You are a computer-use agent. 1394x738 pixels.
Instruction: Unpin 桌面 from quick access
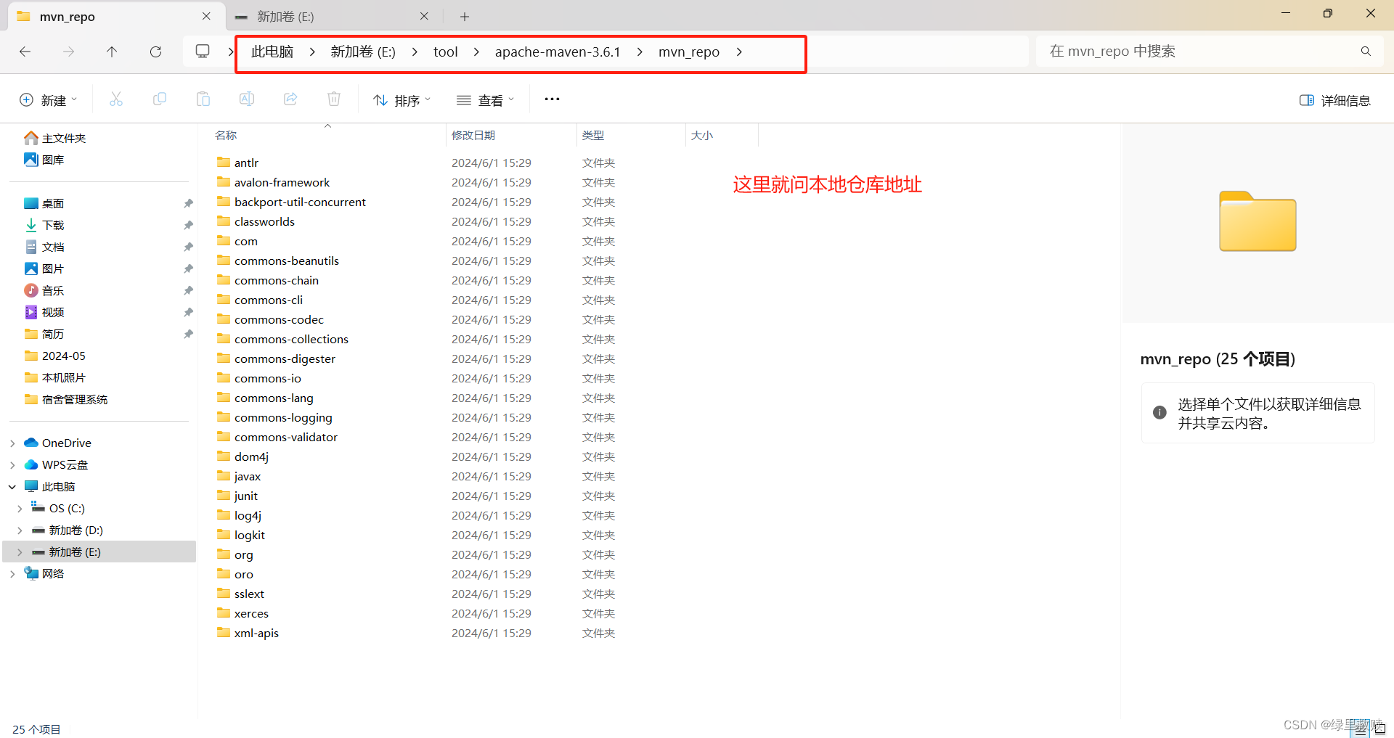click(188, 203)
